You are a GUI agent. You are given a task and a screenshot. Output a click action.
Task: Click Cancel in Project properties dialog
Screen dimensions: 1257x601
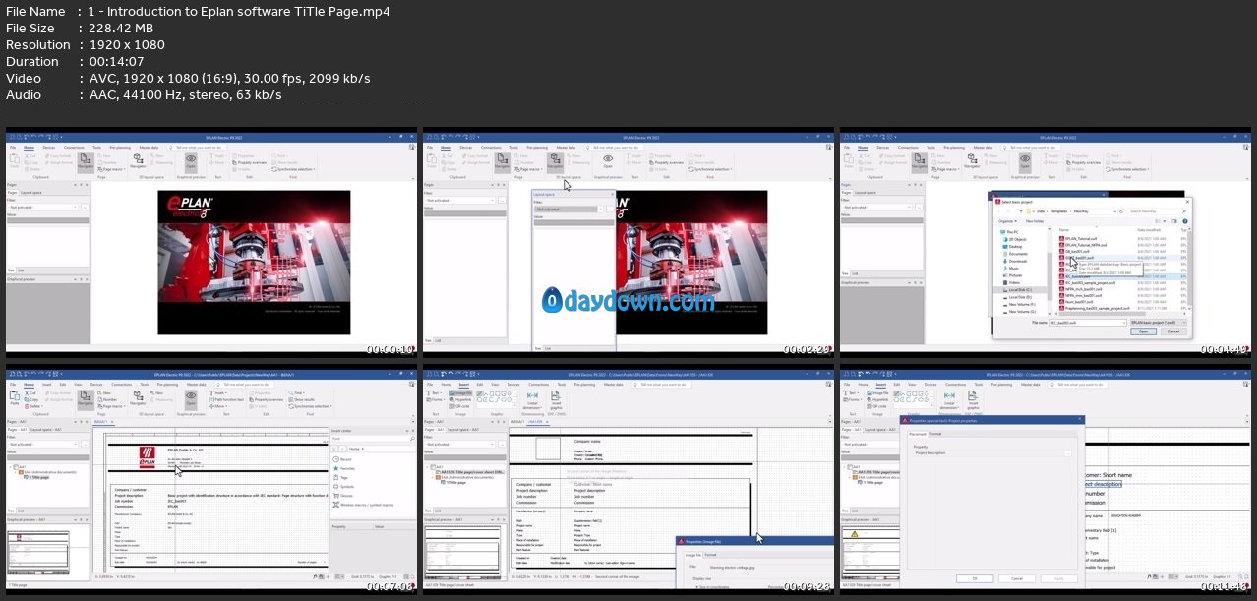tap(1017, 578)
